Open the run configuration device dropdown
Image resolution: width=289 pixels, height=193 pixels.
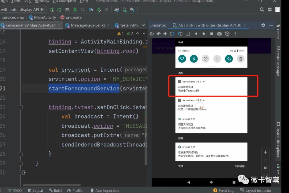pos(22,10)
